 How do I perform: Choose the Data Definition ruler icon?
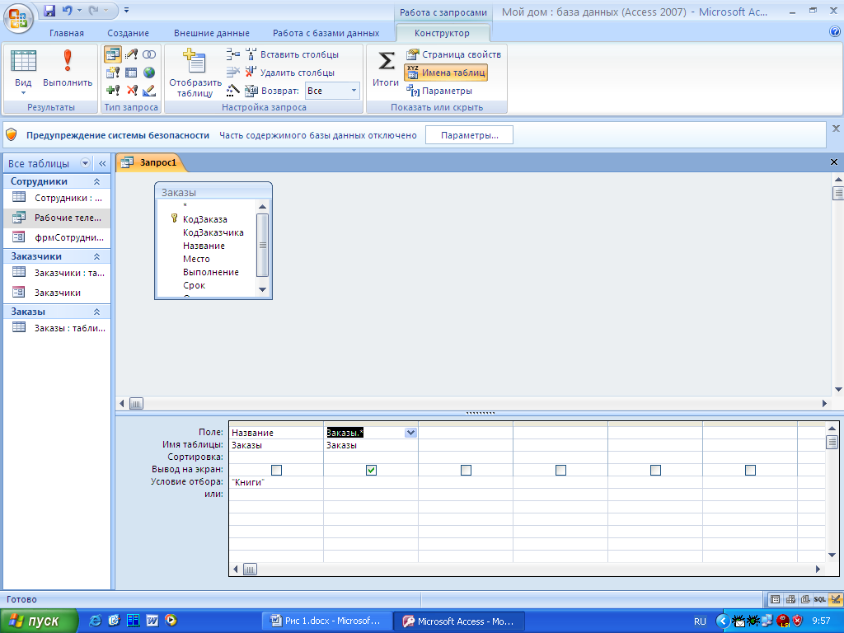click(149, 91)
